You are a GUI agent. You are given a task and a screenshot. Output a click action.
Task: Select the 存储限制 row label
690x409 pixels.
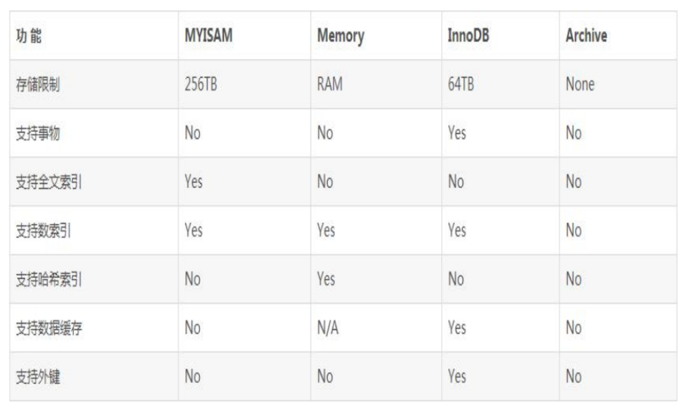[x=38, y=85]
